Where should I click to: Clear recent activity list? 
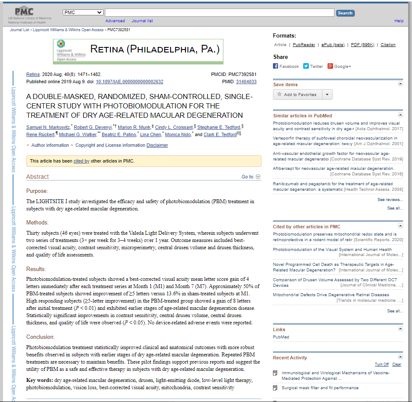[397, 364]
